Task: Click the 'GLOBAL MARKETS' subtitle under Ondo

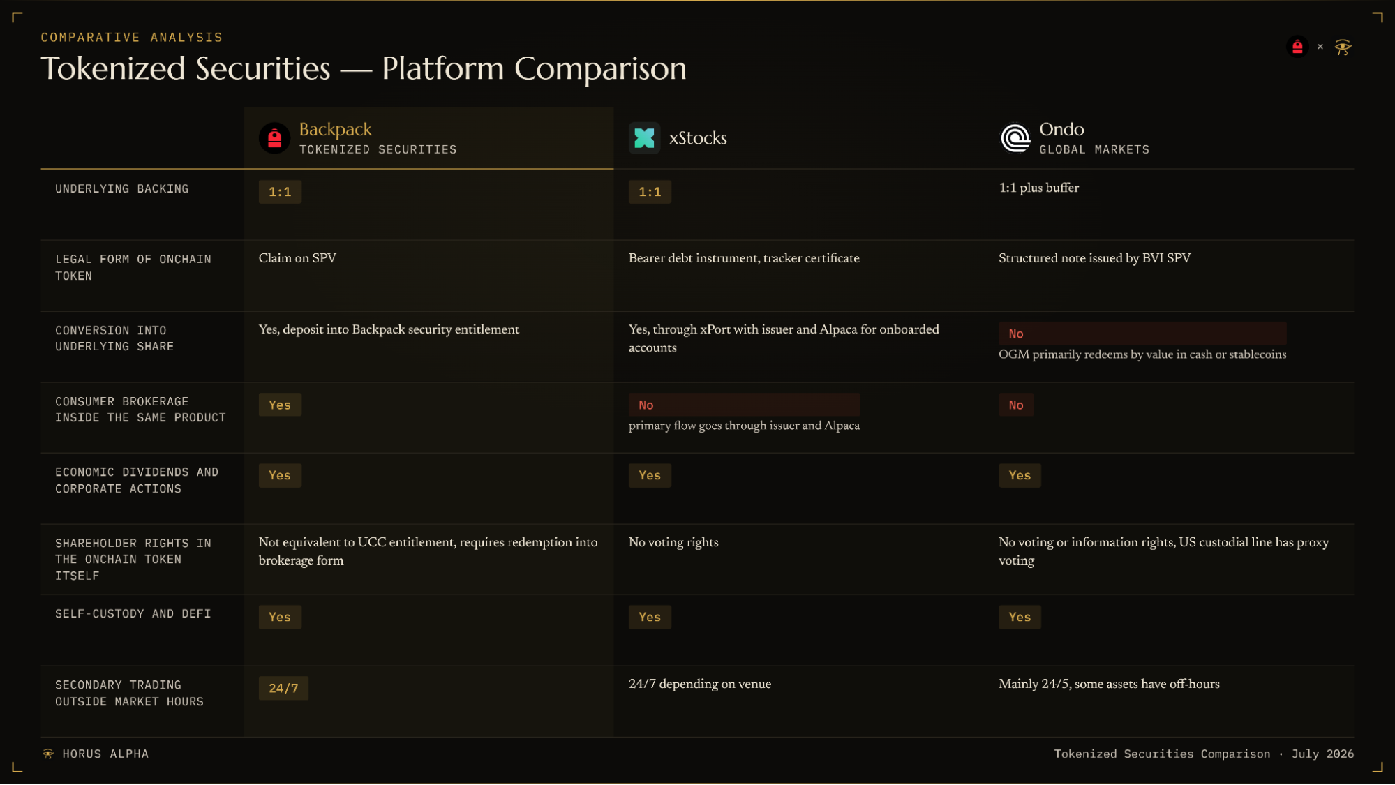Action: point(1094,149)
